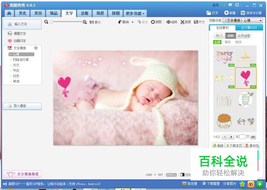Pick the FLYING text template

[224, 99]
